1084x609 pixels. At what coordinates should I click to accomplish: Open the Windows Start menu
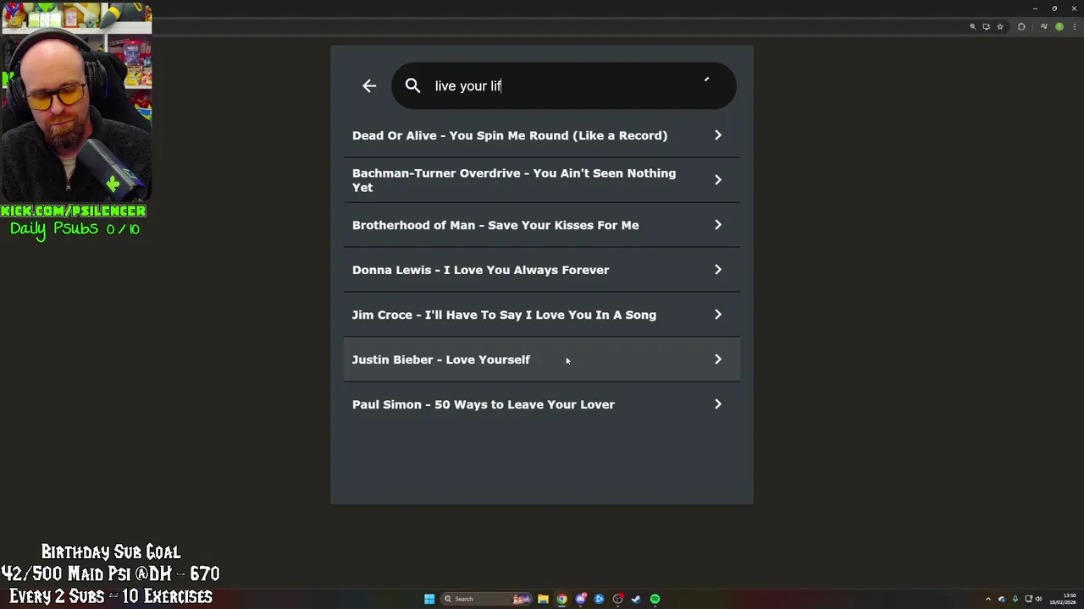(x=429, y=599)
